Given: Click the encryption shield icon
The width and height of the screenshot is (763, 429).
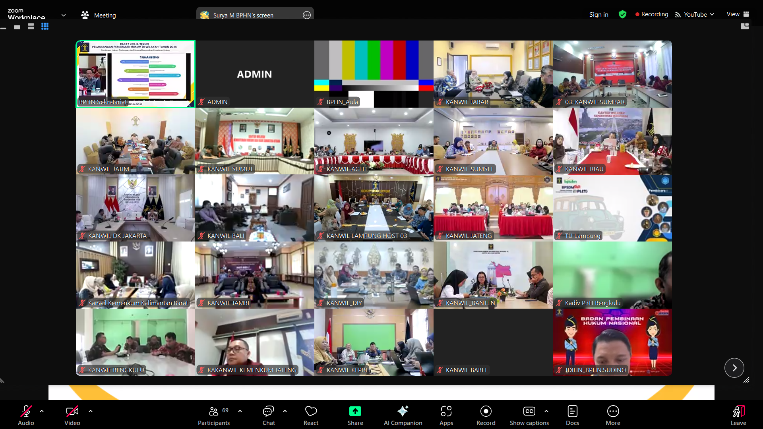Looking at the screenshot, I should (x=622, y=14).
